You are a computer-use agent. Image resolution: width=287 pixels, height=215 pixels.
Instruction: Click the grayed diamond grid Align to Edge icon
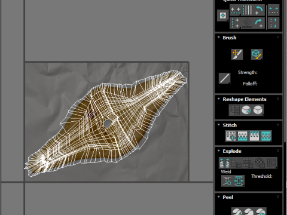coord(248,23)
